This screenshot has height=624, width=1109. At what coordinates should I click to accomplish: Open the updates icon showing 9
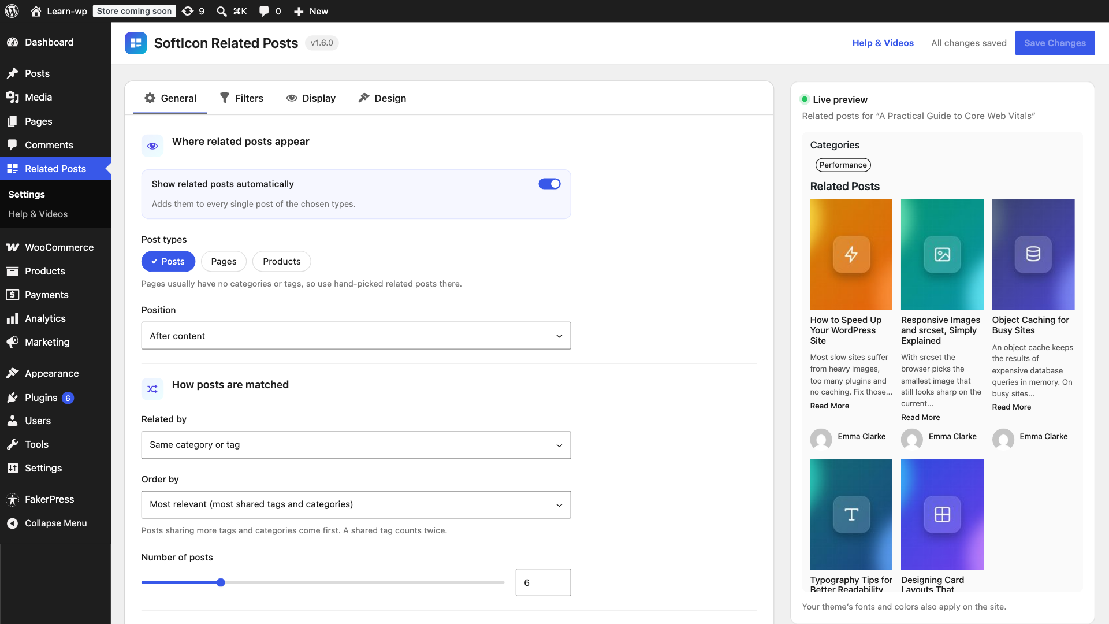pos(193,11)
